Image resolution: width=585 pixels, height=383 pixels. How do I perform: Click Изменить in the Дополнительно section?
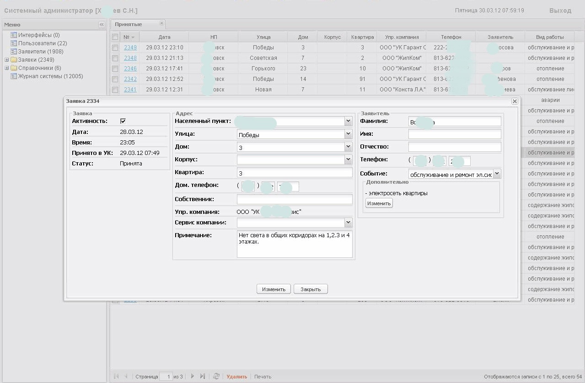tap(379, 203)
